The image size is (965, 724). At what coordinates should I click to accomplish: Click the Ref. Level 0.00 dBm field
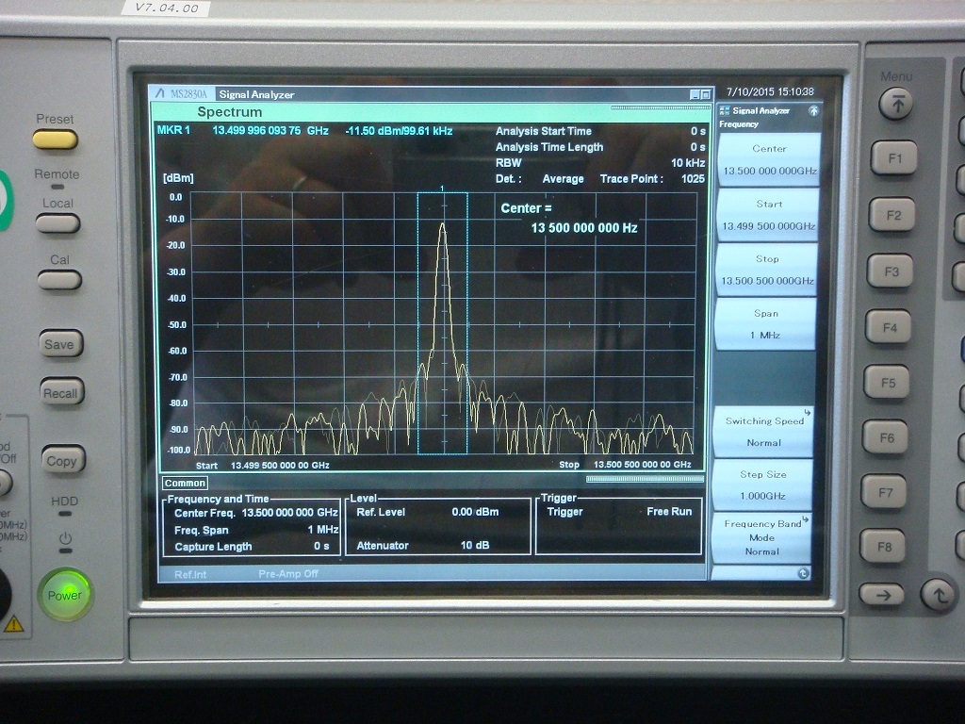click(427, 512)
